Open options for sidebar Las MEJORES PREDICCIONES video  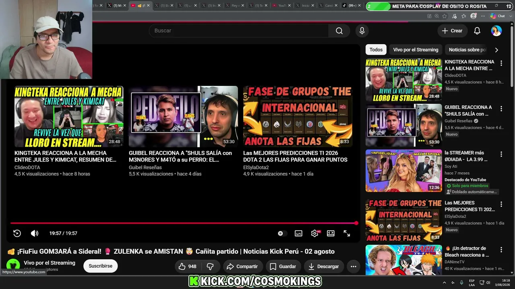501,204
